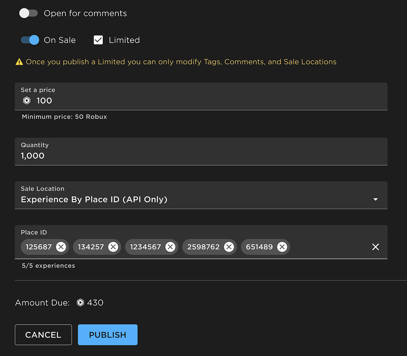Enable the Open for comments toggle

pos(29,13)
